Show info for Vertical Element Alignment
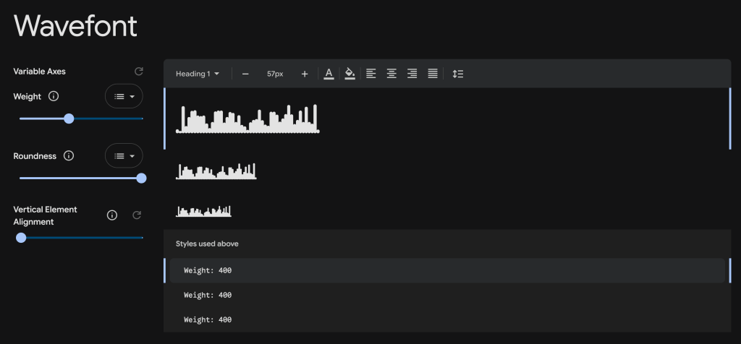This screenshot has height=344, width=741. [112, 215]
